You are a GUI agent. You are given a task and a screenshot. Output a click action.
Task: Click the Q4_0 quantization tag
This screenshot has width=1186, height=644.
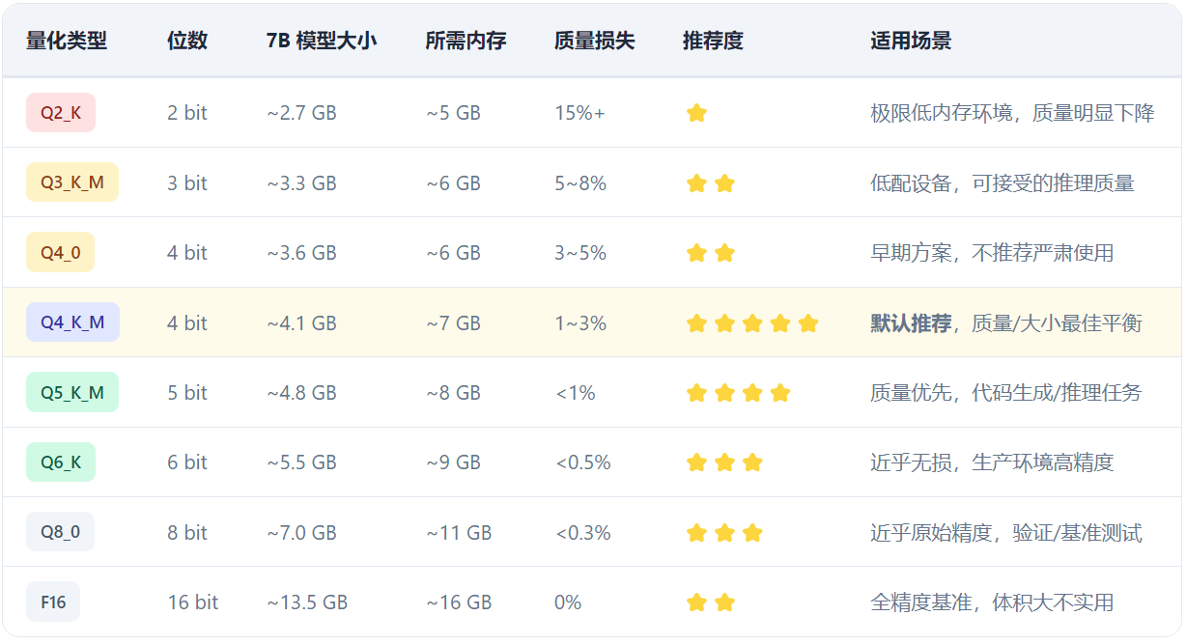tap(60, 253)
